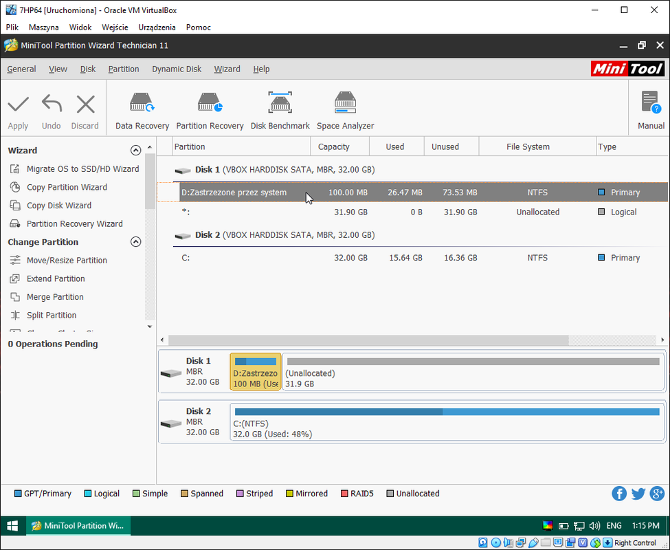This screenshot has width=670, height=550.
Task: Click the Undo arrow icon
Action: tap(52, 104)
